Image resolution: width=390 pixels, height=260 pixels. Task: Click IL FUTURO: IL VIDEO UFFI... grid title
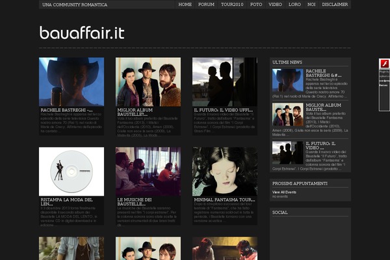[x=224, y=110]
